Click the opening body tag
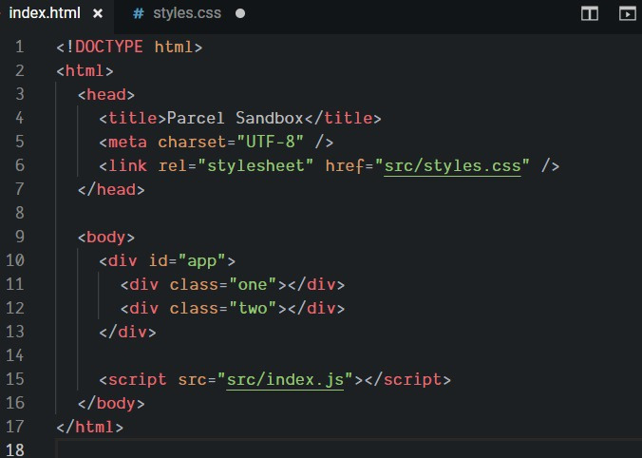The image size is (642, 458). pyautogui.click(x=106, y=238)
